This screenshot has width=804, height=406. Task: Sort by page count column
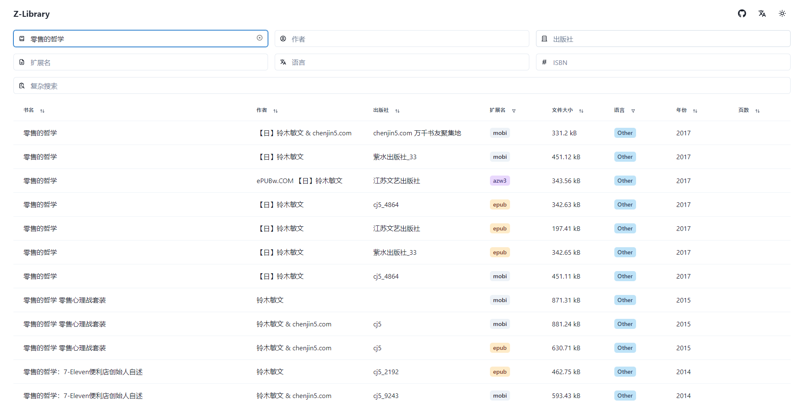(x=757, y=111)
